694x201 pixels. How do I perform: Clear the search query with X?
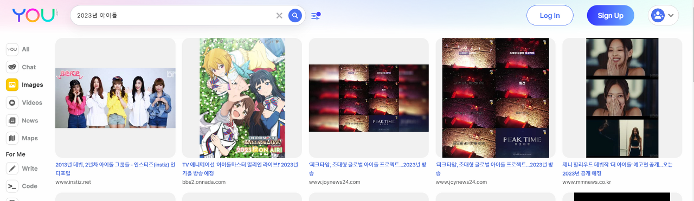(x=279, y=16)
